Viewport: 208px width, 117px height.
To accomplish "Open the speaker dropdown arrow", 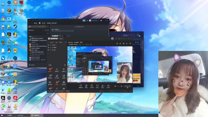I will click(110, 86).
